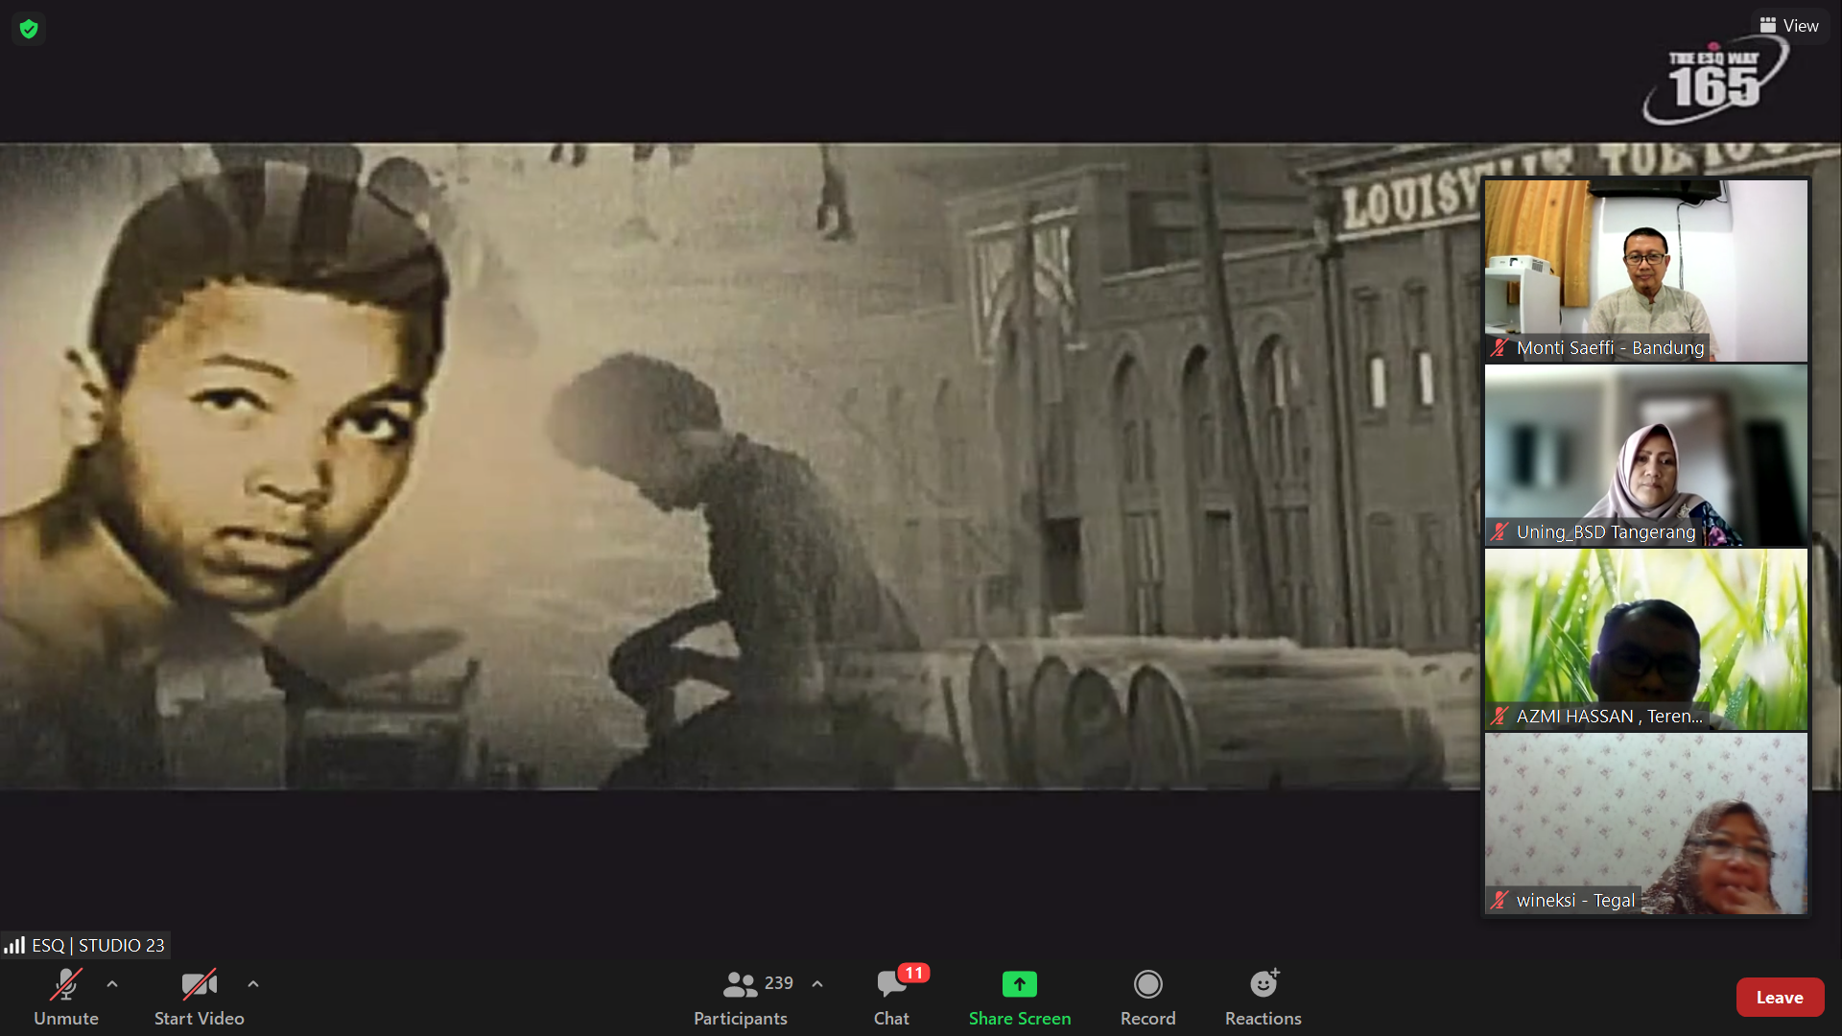
Task: Click the signal strength bars icon
Action: [x=14, y=946]
